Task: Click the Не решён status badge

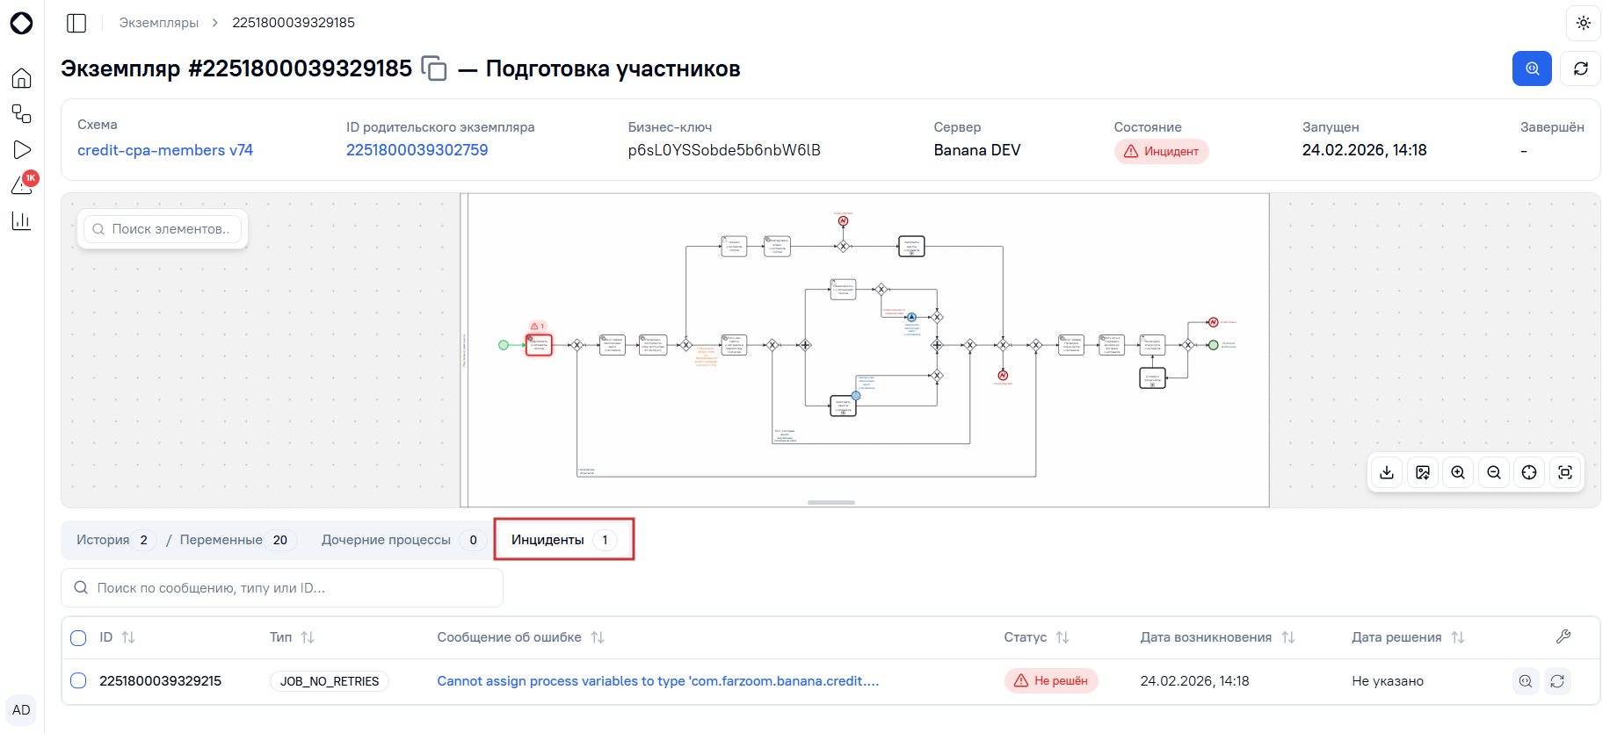Action: (1051, 681)
